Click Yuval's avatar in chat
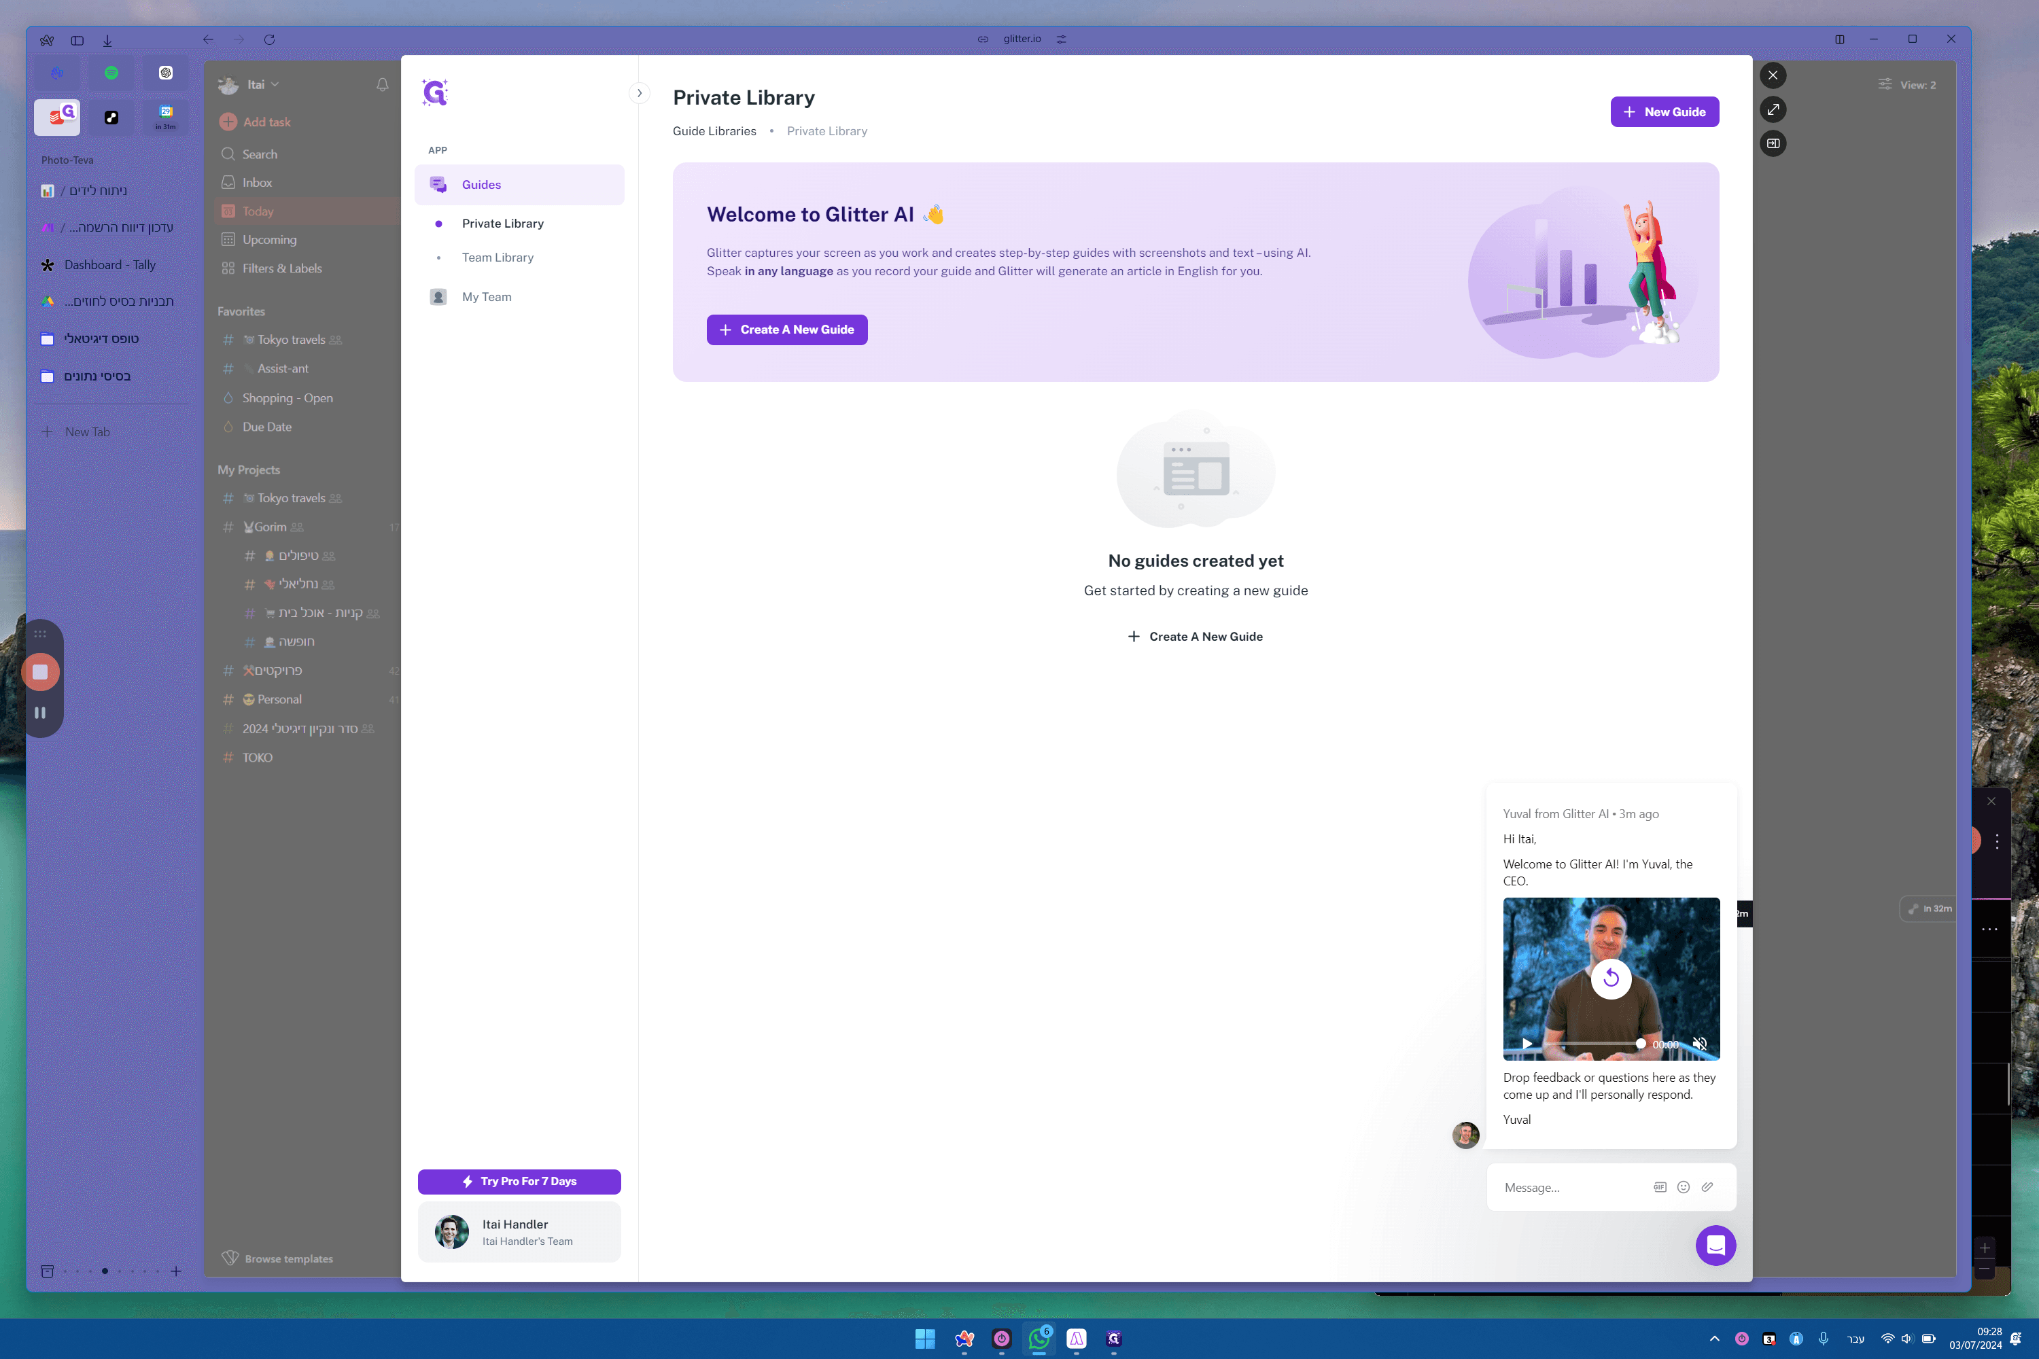This screenshot has height=1359, width=2039. coord(1466,1135)
